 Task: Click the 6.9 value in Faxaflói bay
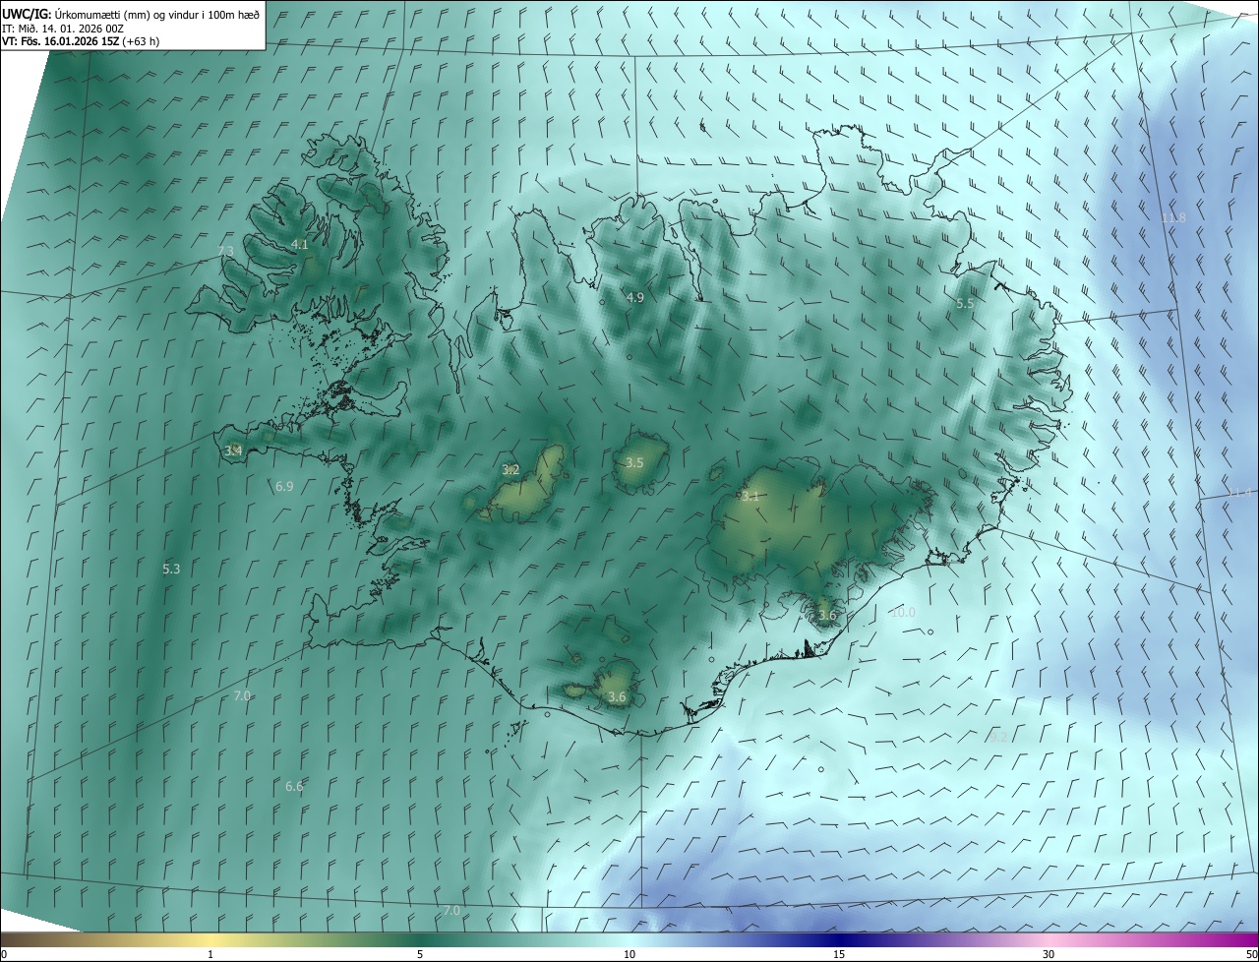pyautogui.click(x=284, y=486)
